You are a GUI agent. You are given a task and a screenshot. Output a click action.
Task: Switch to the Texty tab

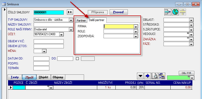coord(15,77)
